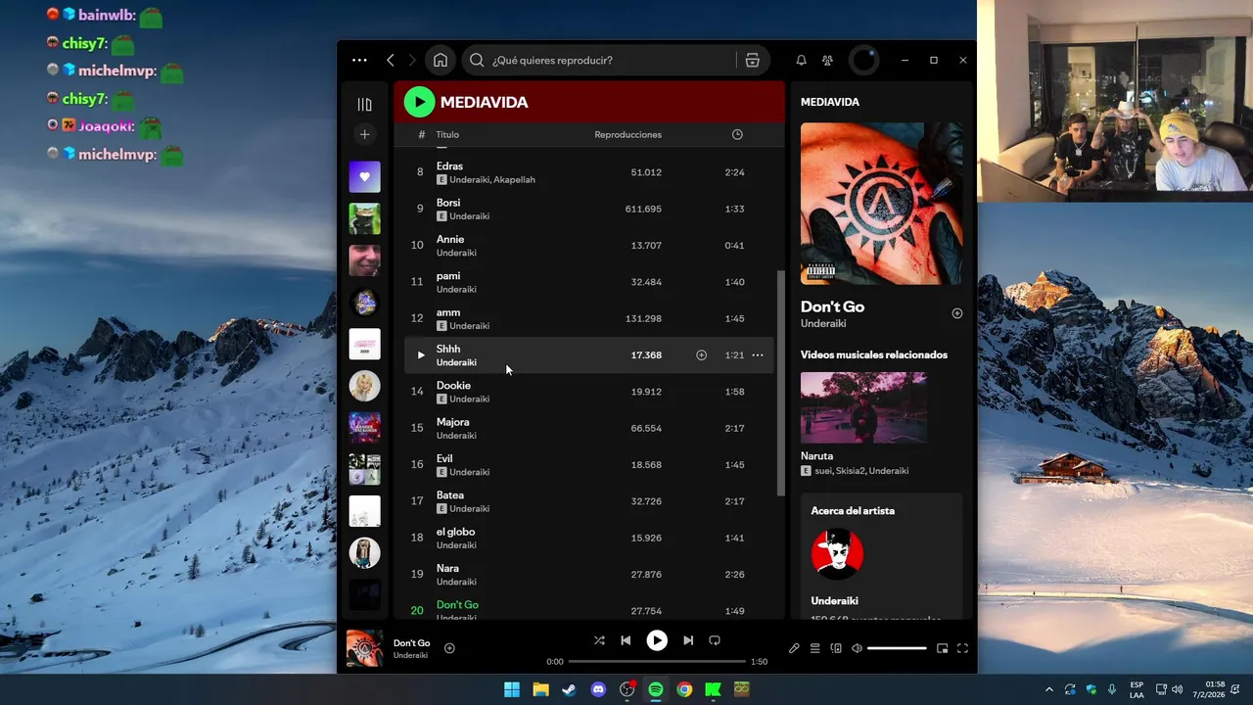The height and width of the screenshot is (705, 1253).
Task: Add now-playing song with bottom bar plus icon
Action: tap(449, 648)
